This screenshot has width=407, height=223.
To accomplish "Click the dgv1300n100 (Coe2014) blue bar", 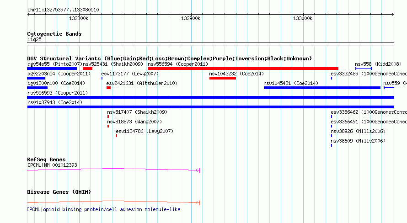I will tap(37, 88).
